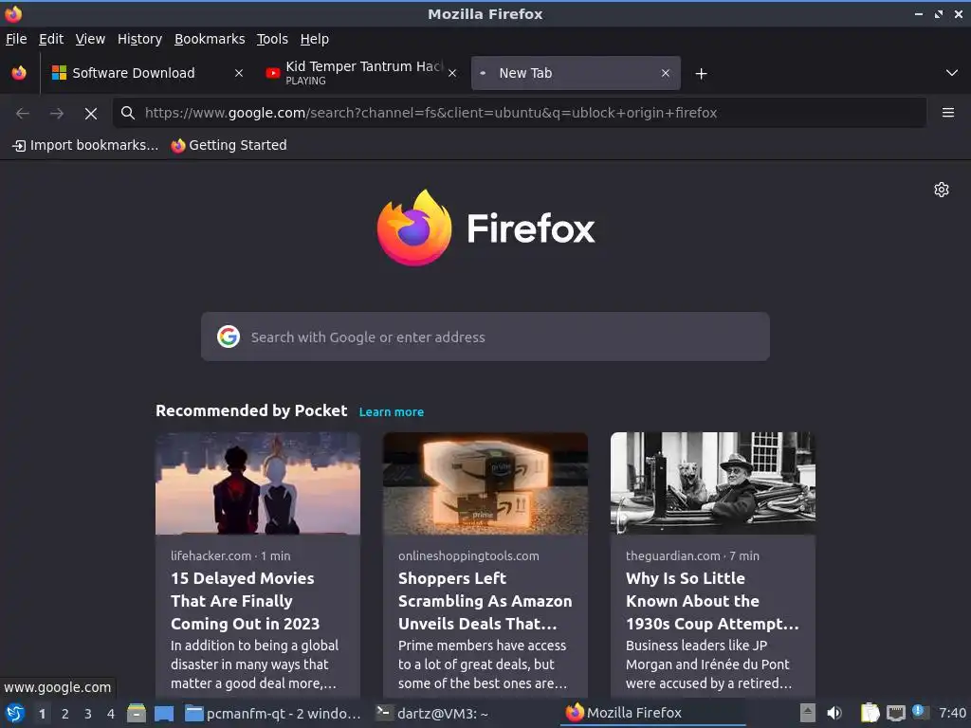Go forward one page
Viewport: 971px width, 728px height.
coord(57,114)
